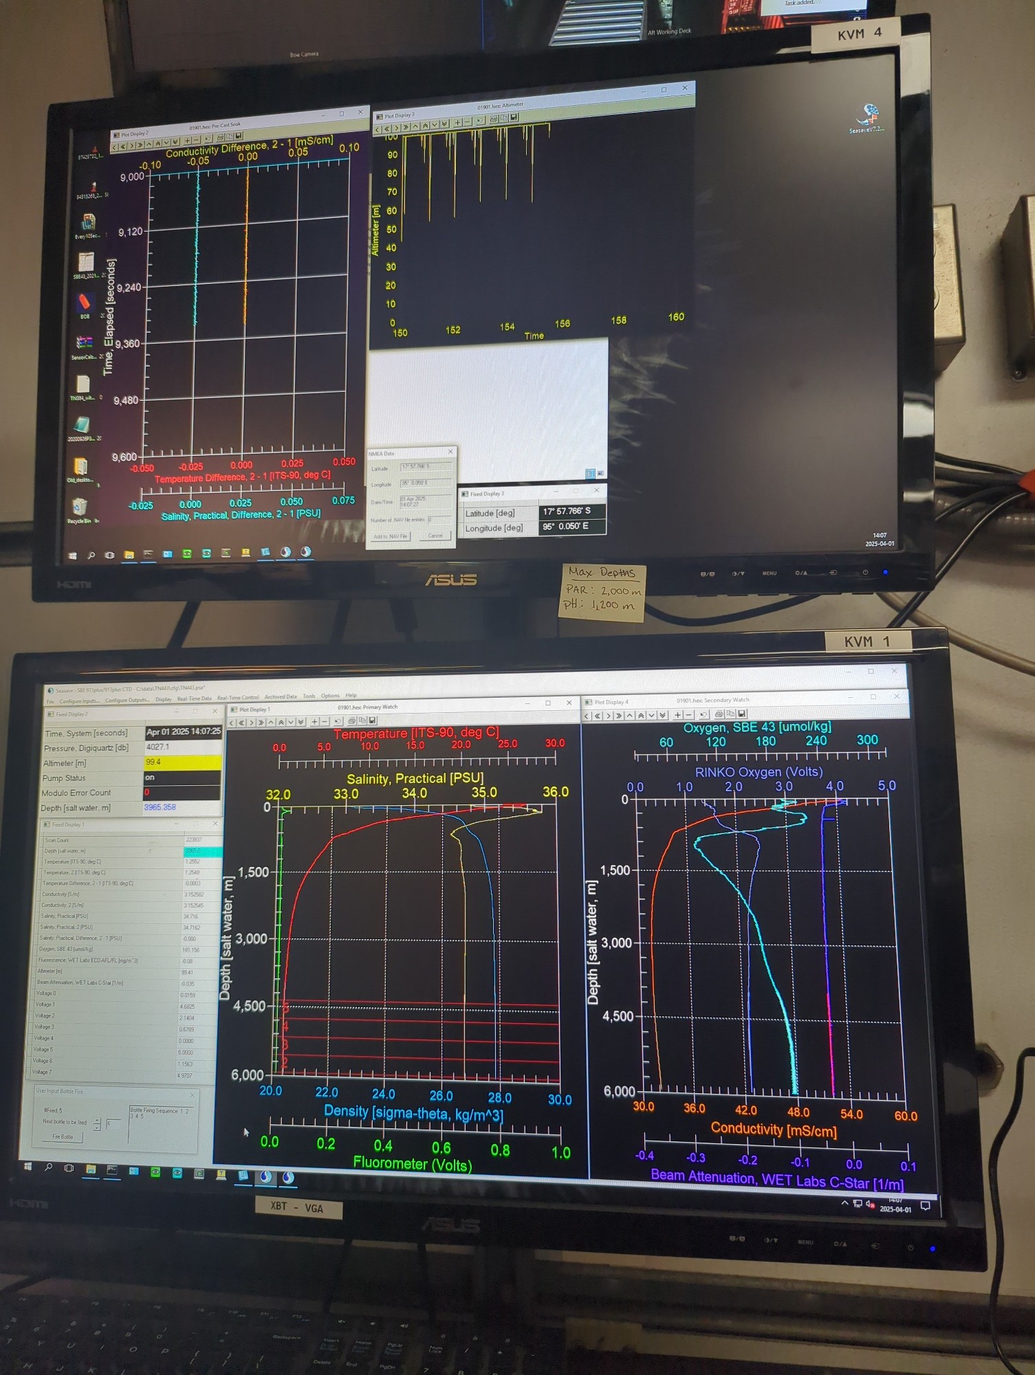Open the Real-Time Control menu

tap(238, 698)
